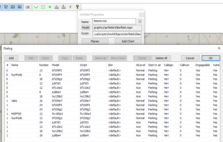Sort by the Callsign column header
223x142 pixels.
pos(170,65)
